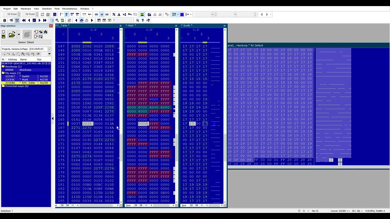
Task: Select 8-bit display format icon
Action: coord(61,14)
